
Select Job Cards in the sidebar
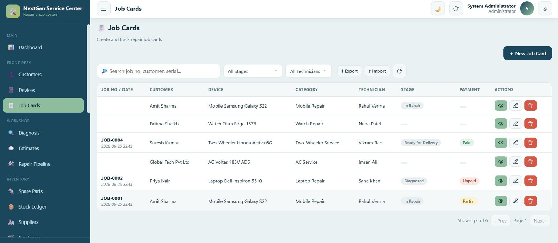click(x=43, y=105)
